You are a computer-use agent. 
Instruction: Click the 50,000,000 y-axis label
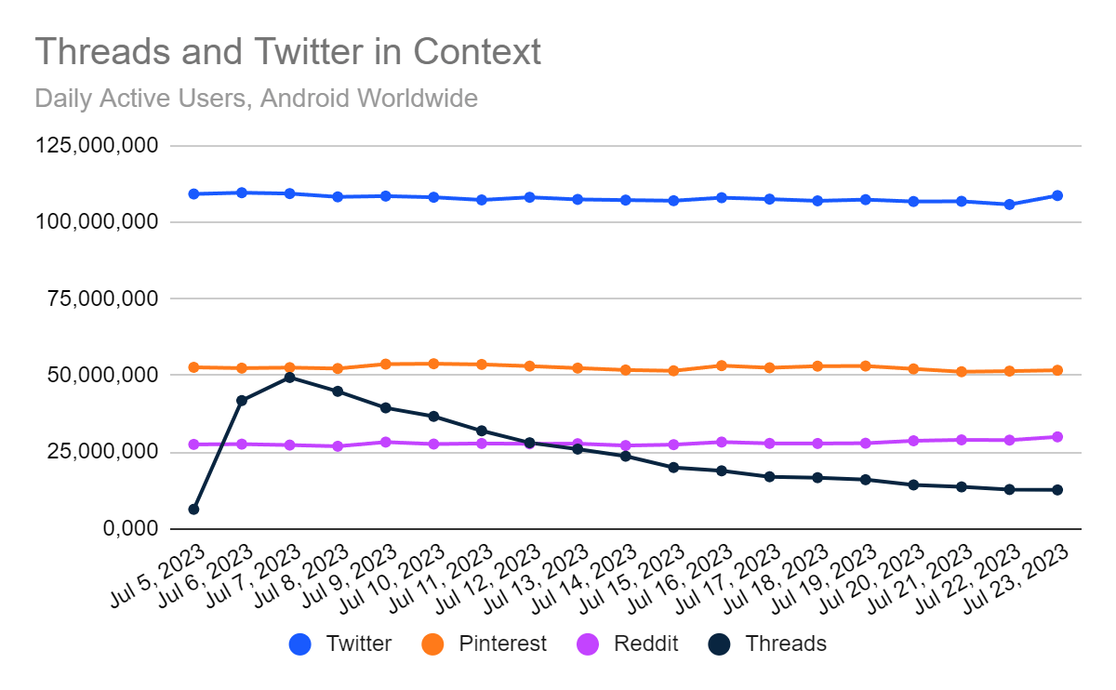click(x=103, y=375)
